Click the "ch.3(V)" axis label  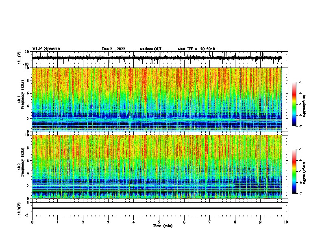pyautogui.click(x=20, y=209)
